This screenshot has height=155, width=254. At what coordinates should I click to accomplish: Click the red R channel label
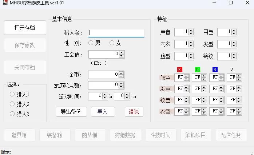pos(180,69)
